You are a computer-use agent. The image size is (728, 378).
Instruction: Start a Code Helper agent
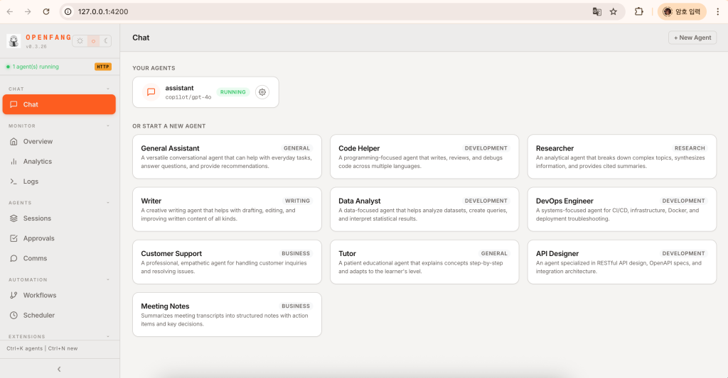tap(424, 157)
